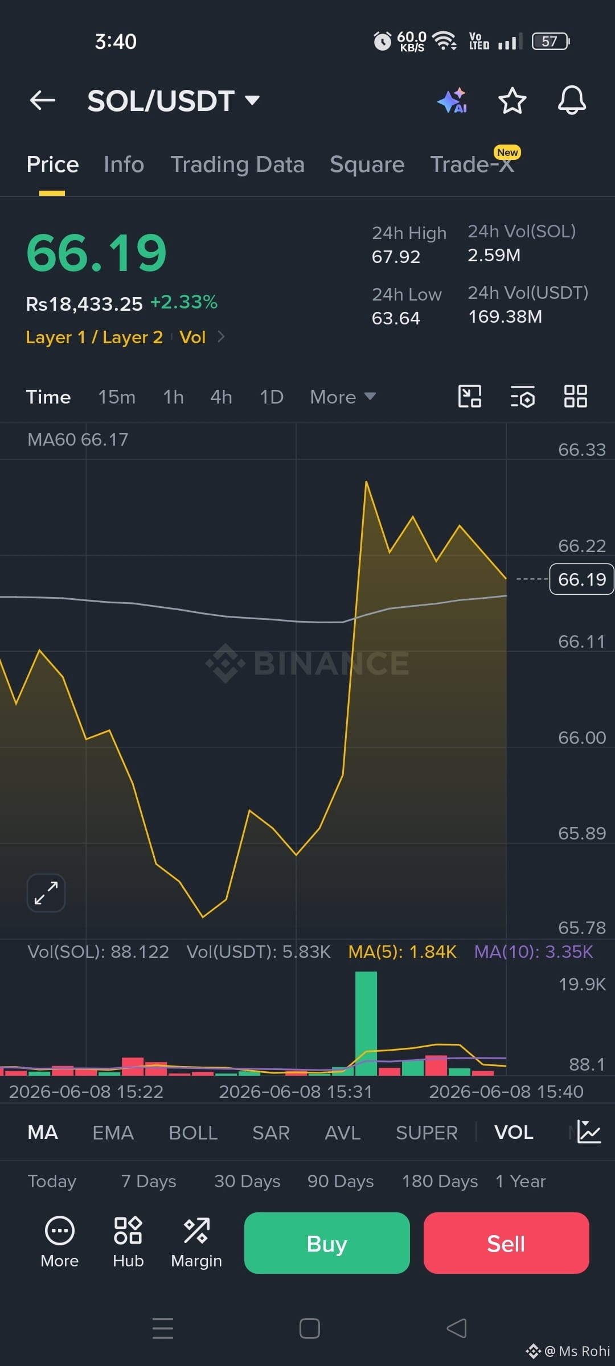This screenshot has height=1366, width=615.
Task: Open chart settings icon
Action: [523, 397]
